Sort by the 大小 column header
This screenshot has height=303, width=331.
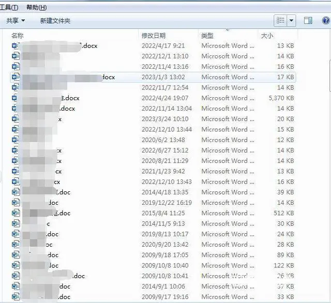tap(267, 36)
